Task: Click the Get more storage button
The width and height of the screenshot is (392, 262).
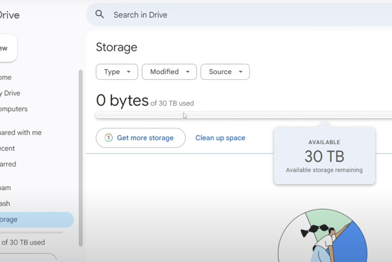Action: click(141, 138)
